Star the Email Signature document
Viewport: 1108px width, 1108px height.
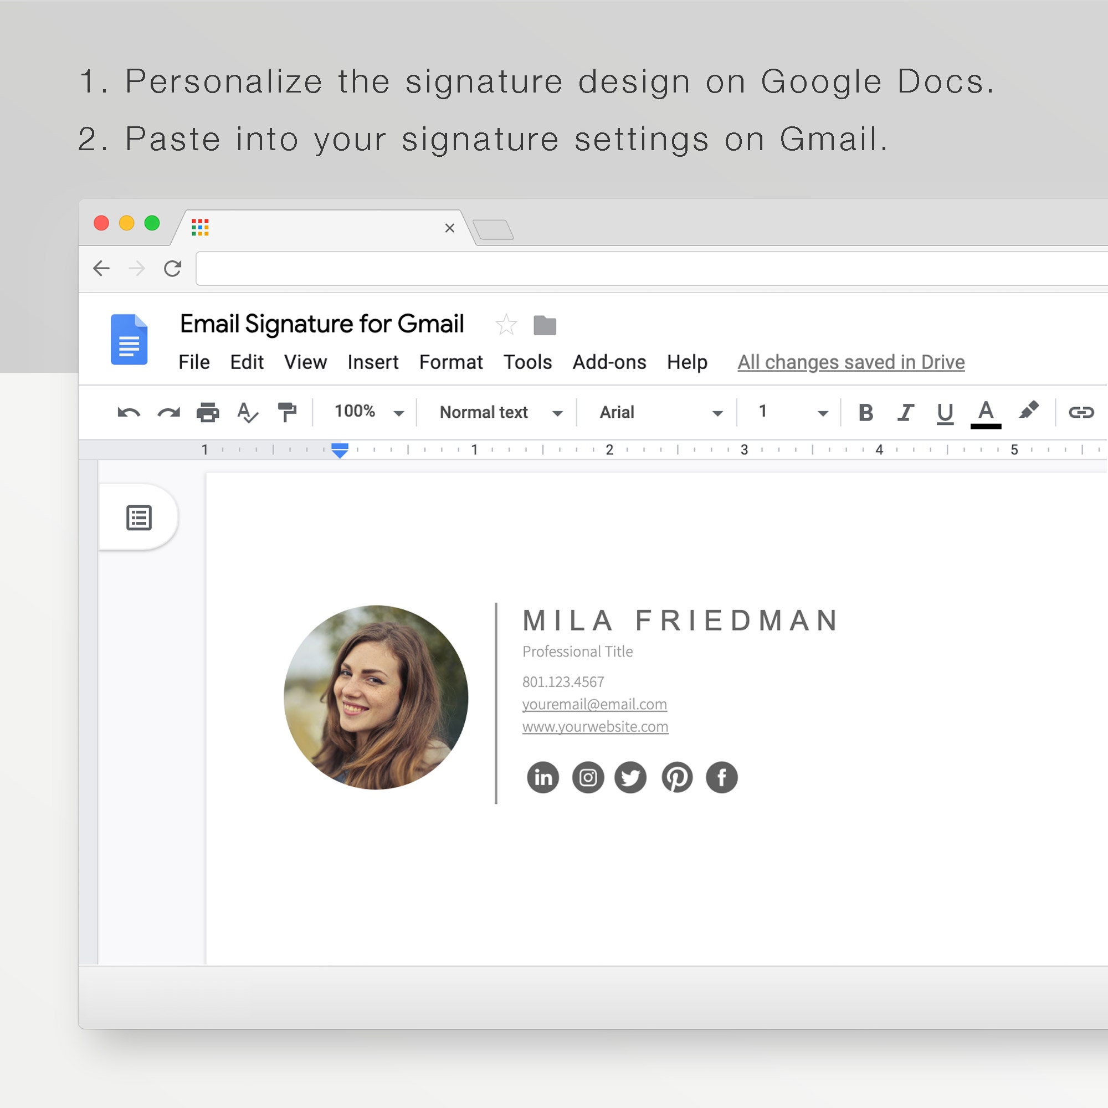pyautogui.click(x=506, y=325)
